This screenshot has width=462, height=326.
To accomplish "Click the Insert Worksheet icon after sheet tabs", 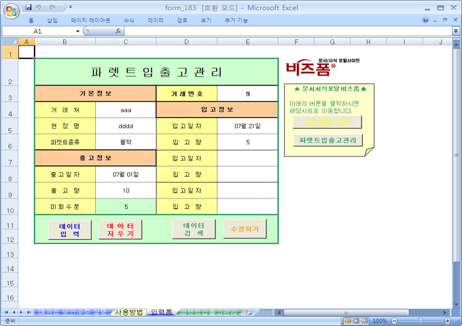I will (x=249, y=312).
